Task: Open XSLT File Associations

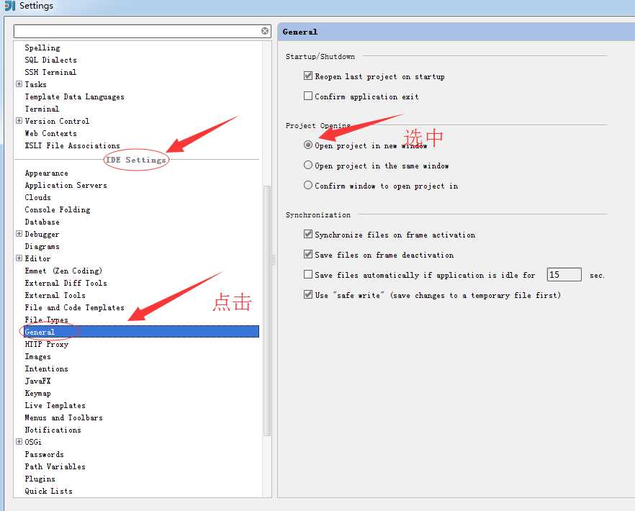Action: tap(73, 145)
